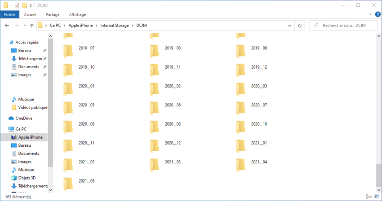The height and width of the screenshot is (201, 382).
Task: Go up one folder level
Action: pyautogui.click(x=32, y=26)
